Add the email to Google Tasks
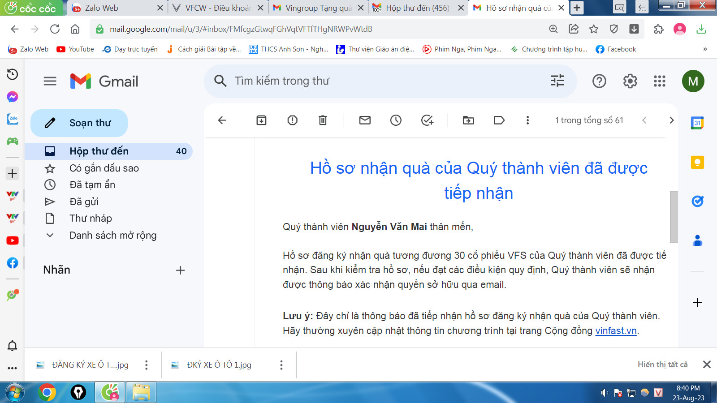Screen dimensions: 717x403 427,120
